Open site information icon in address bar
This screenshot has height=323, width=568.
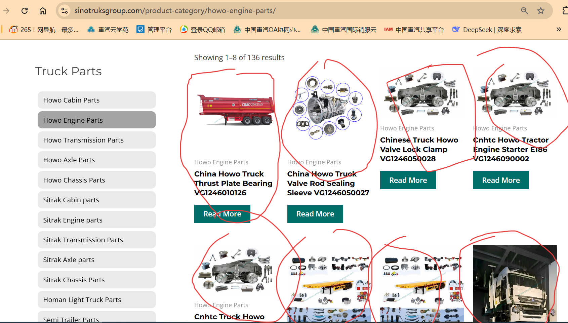tap(65, 11)
